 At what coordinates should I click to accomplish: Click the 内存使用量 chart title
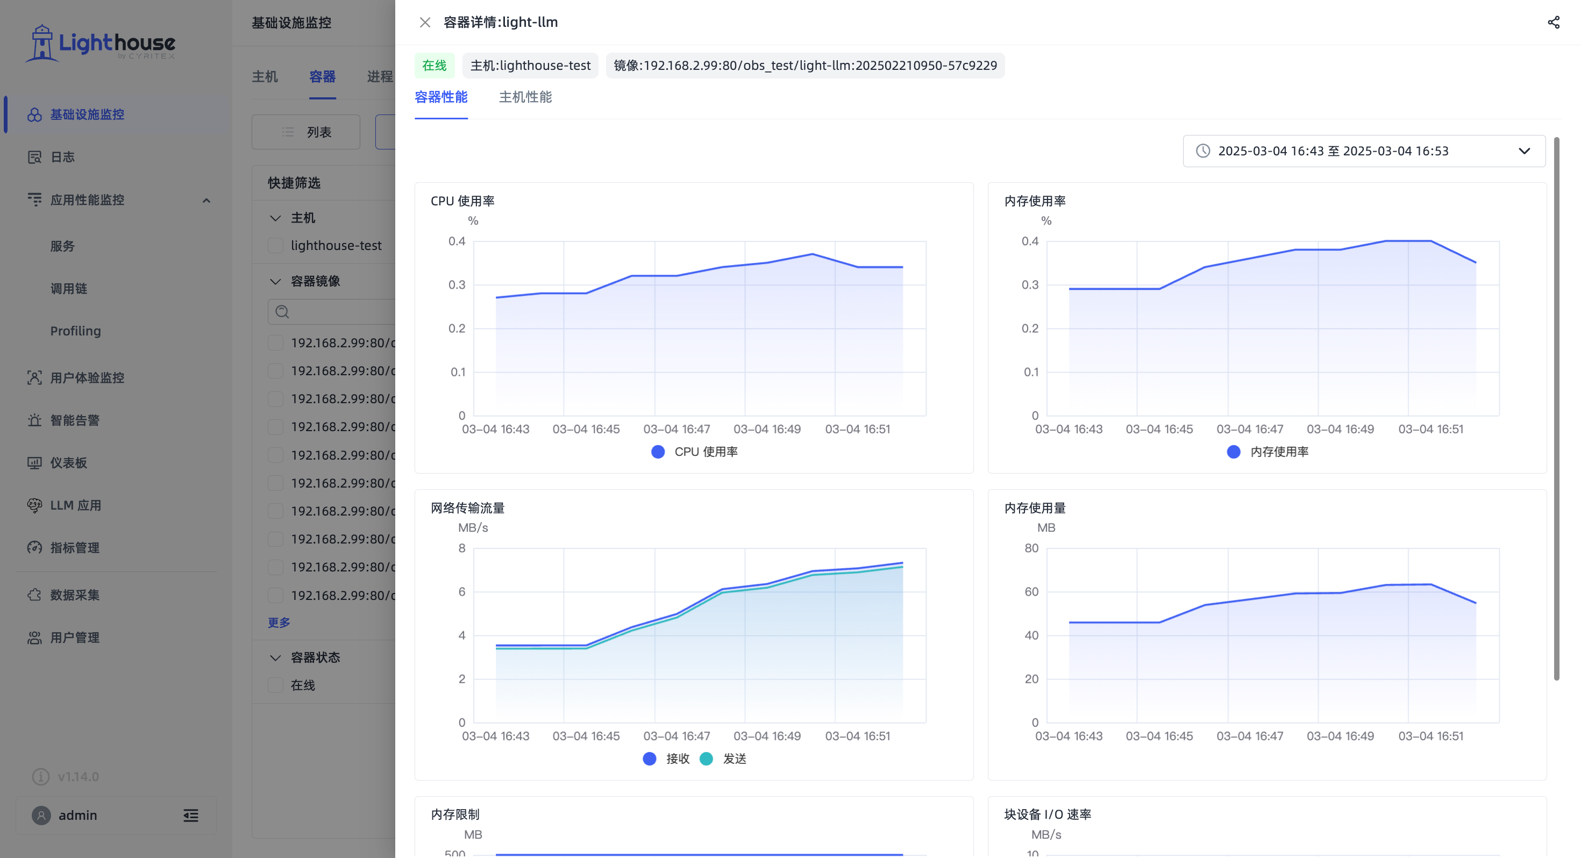1035,508
